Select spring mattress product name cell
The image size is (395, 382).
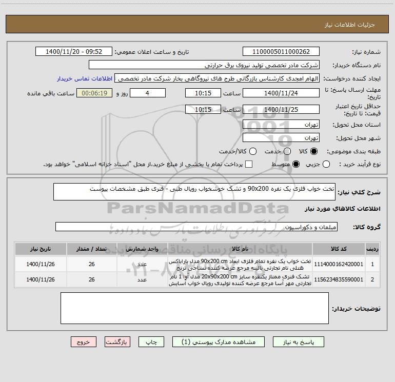(x=240, y=280)
